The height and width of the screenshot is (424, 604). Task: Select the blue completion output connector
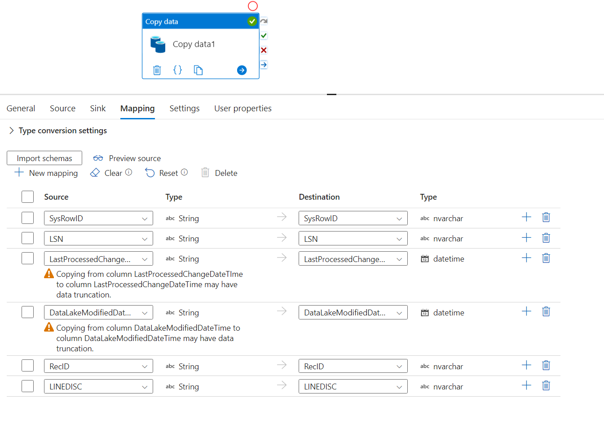(x=264, y=65)
